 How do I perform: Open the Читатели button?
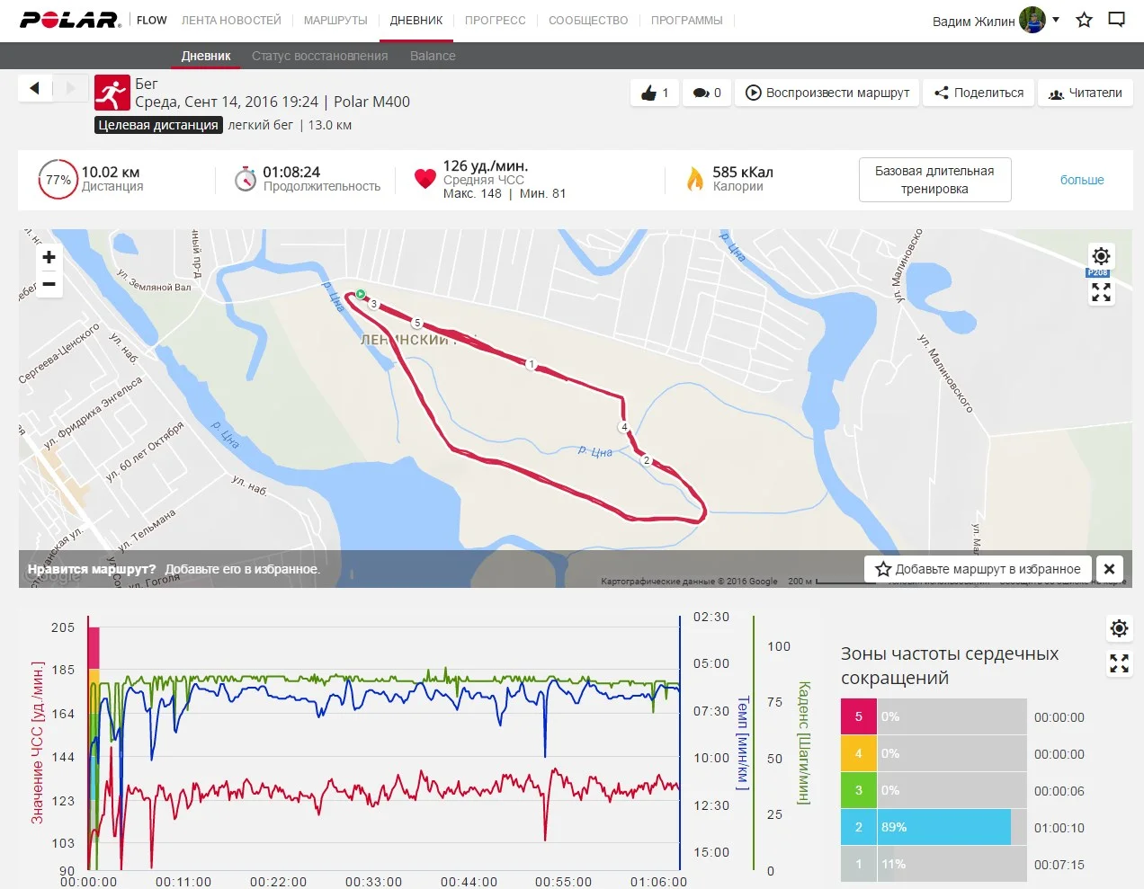click(1086, 93)
